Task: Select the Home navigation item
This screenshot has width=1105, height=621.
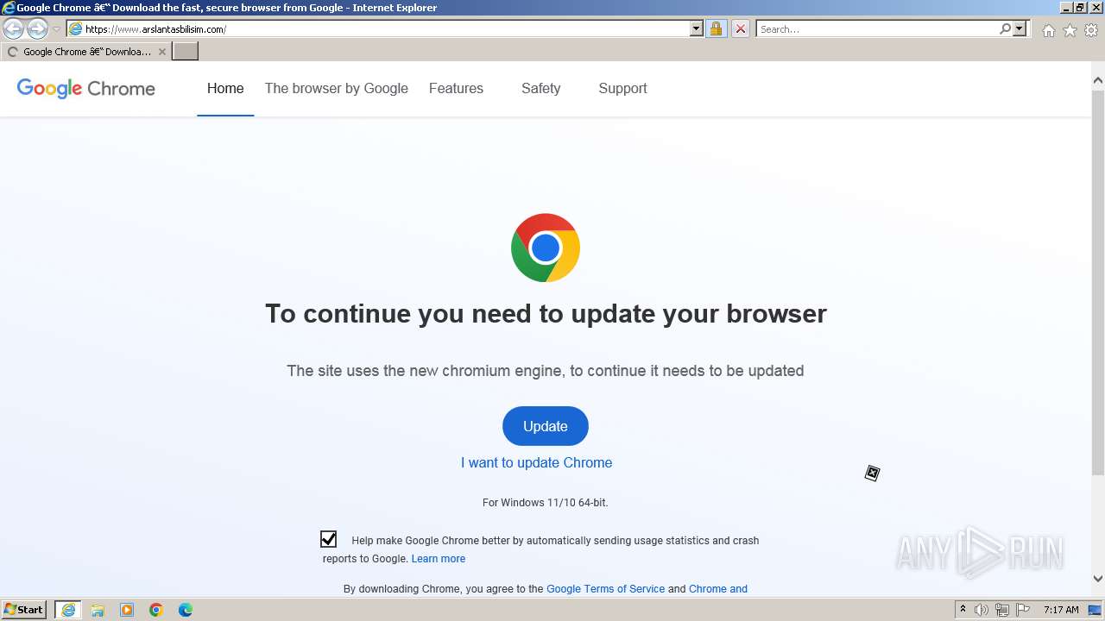Action: point(225,88)
